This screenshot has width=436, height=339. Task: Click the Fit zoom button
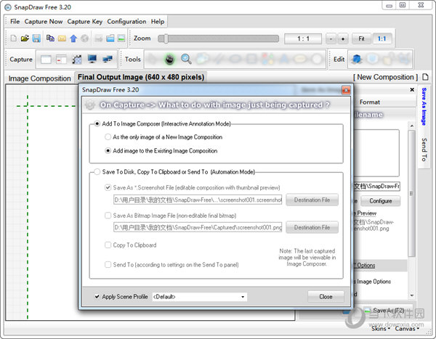click(361, 38)
